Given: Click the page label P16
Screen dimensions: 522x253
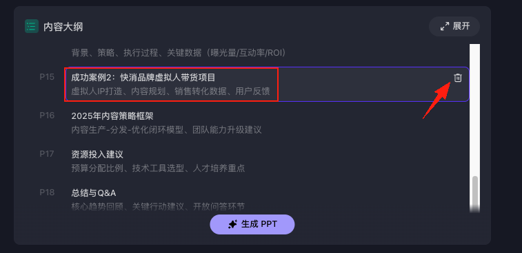Looking at the screenshot, I should (x=47, y=115).
